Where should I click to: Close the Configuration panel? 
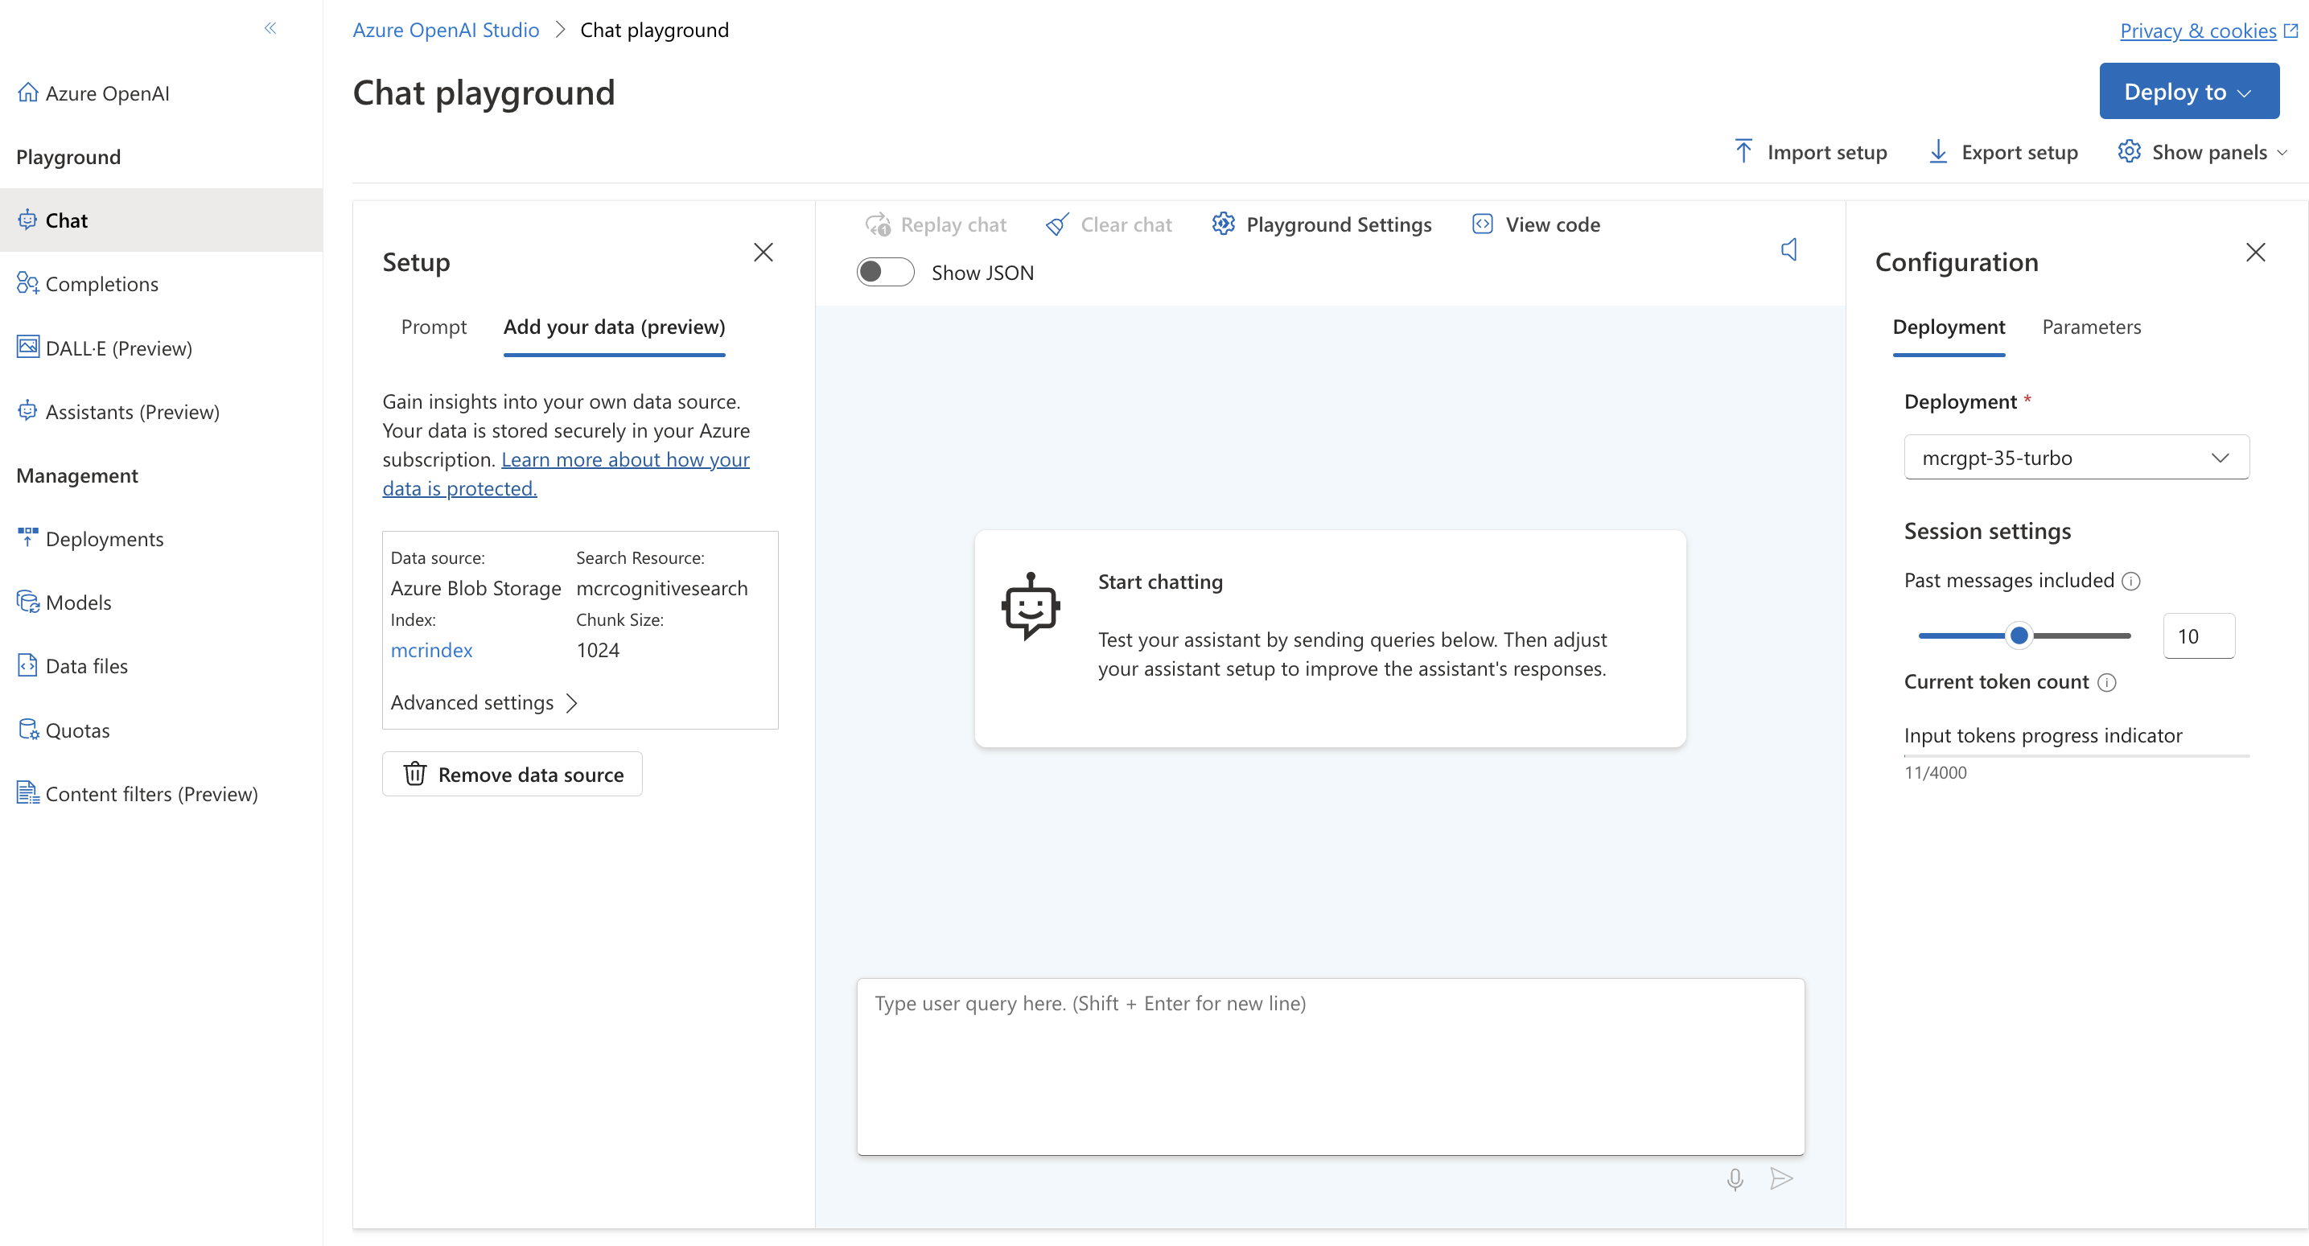coord(2256,252)
